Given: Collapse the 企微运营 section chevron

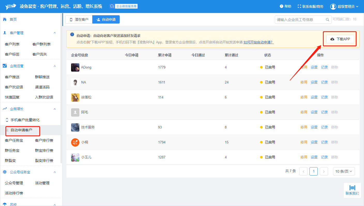Looking at the screenshot, I should [55, 66].
